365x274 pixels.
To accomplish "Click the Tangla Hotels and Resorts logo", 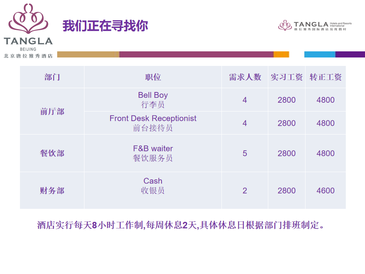I will (312, 26).
